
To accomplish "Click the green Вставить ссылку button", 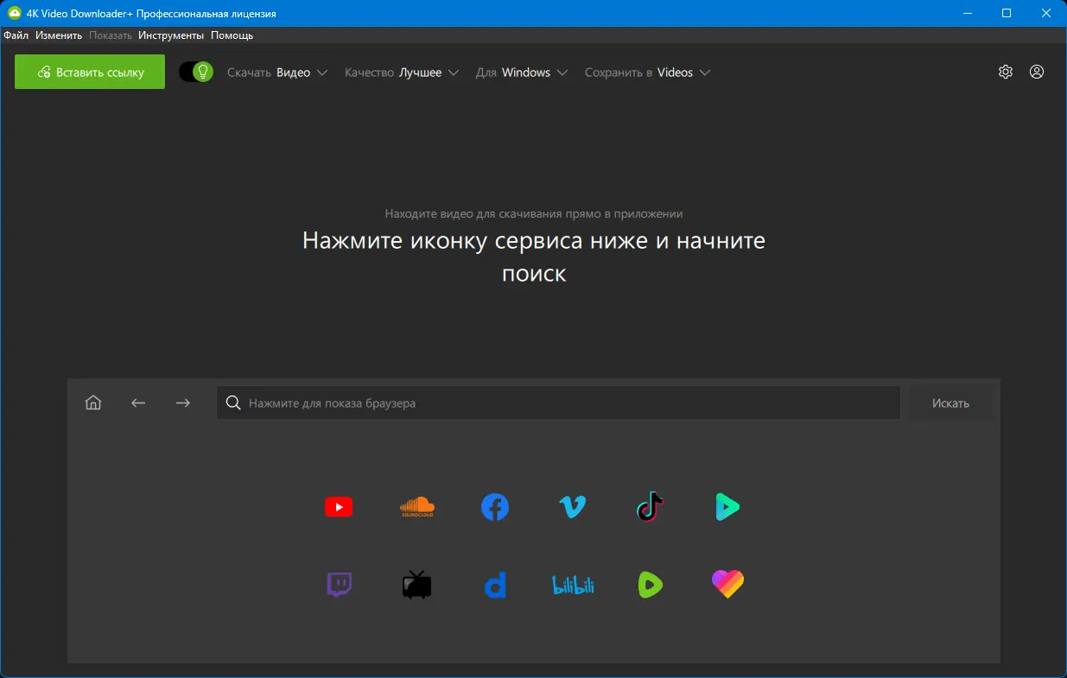I will (89, 72).
